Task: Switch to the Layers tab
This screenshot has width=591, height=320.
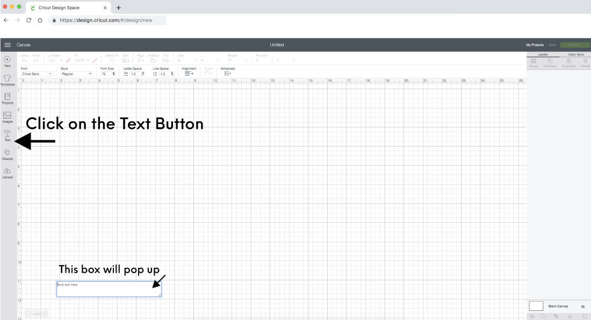Action: [x=543, y=55]
